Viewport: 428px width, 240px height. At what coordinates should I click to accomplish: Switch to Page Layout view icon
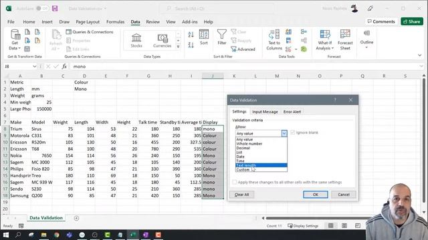344,225
